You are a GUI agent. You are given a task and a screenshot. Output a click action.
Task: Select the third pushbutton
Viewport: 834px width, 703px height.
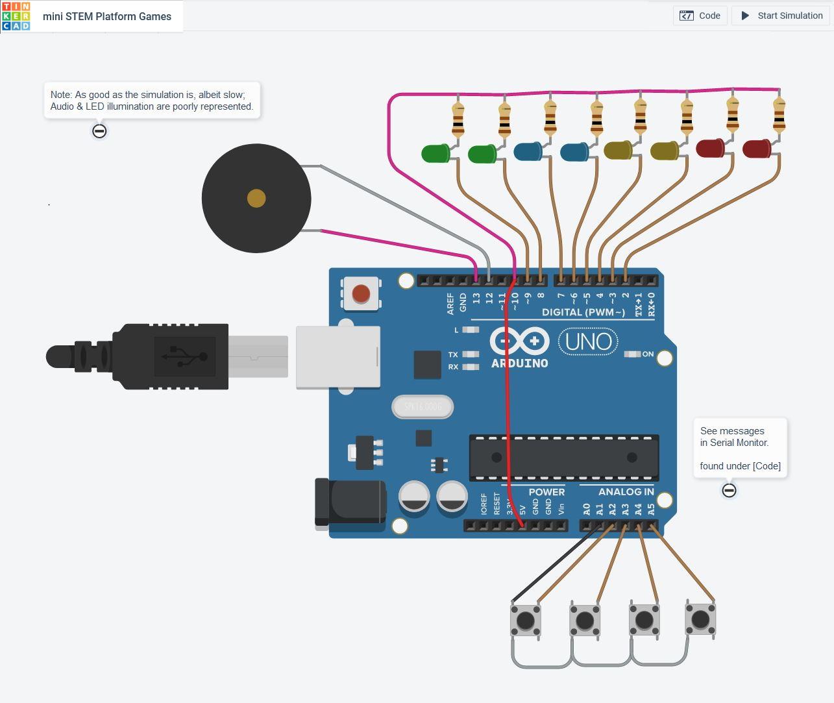tap(644, 620)
